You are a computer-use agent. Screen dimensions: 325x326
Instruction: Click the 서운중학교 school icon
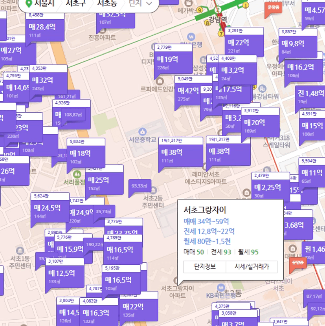coord(143,132)
